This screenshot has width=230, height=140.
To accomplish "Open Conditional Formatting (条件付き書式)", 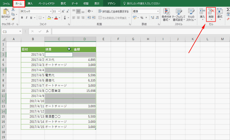I will [x=167, y=14].
